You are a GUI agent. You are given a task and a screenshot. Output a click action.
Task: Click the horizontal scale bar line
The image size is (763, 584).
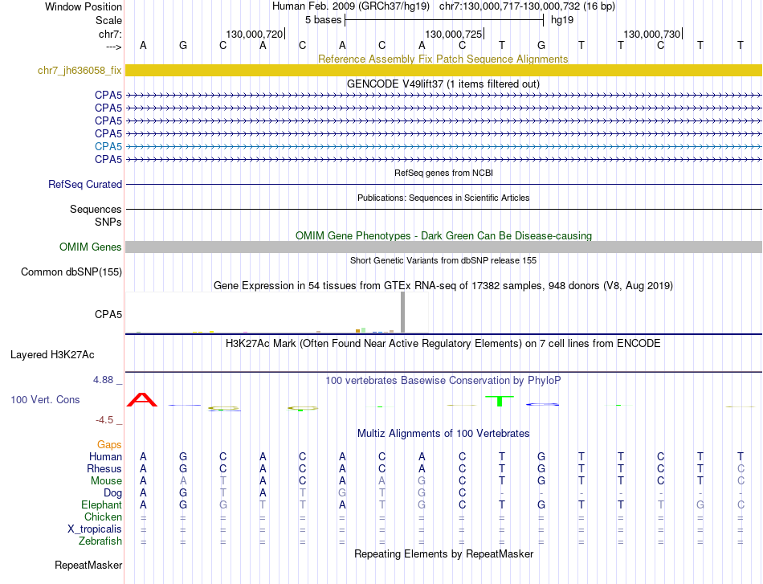(444, 20)
